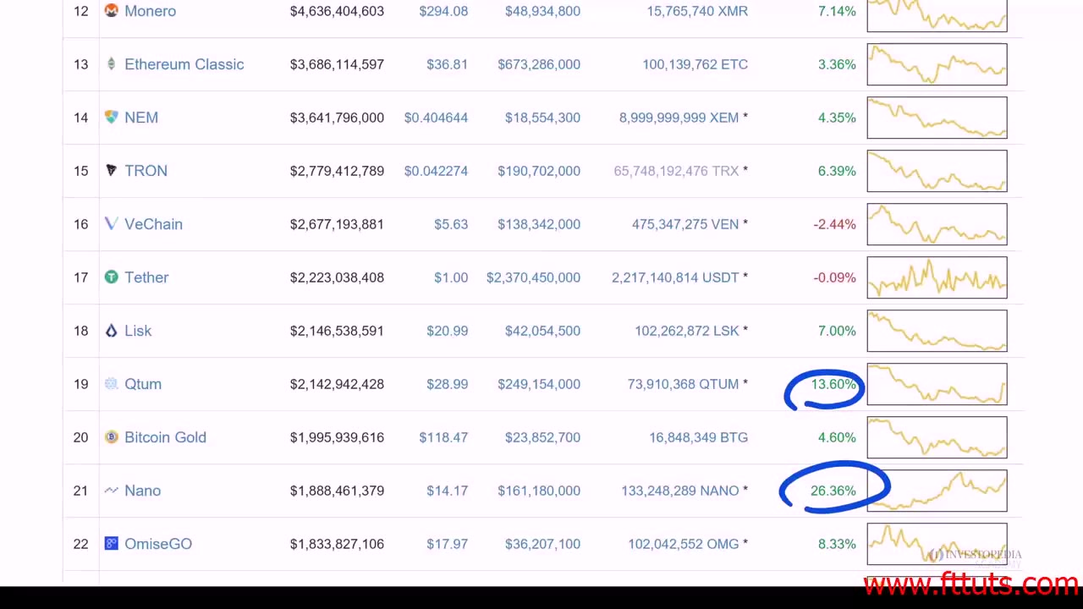Click Tether supply 2,217,140,814 USDT
The image size is (1083, 609).
coord(675,277)
